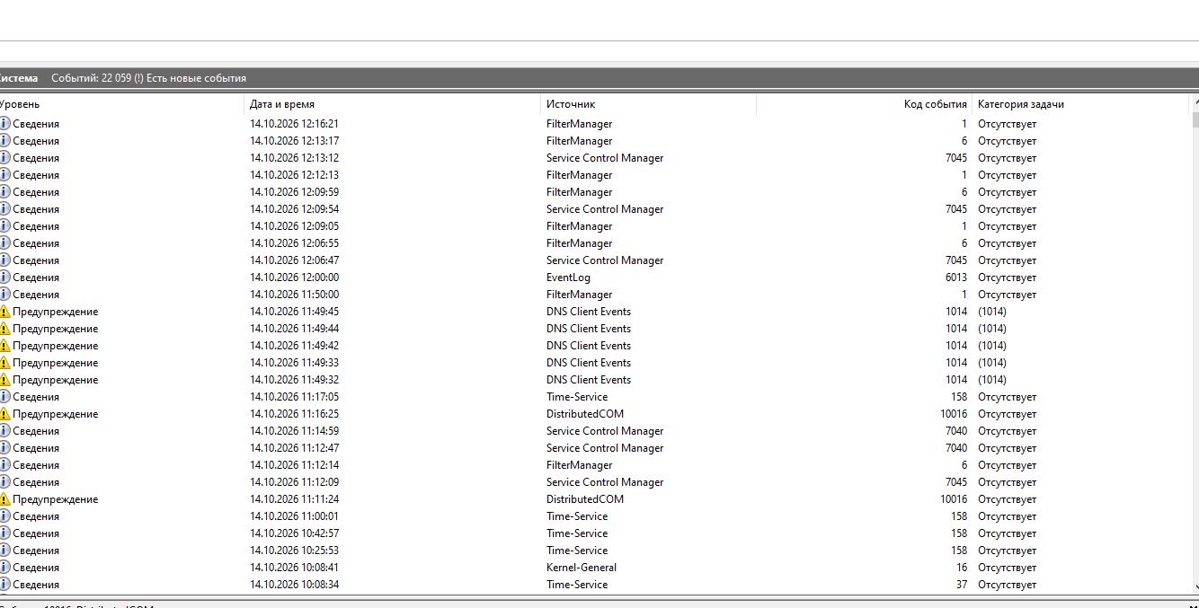The height and width of the screenshot is (608, 1199).
Task: Select the timestamp 14.10.2026 11:12:14
Action: 294,465
